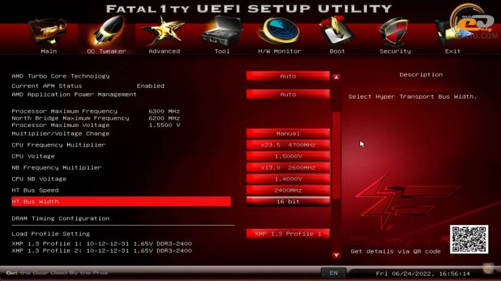501x281 pixels.
Task: Open HT Bus Speed 2400MHz dropdown
Action: click(x=288, y=190)
